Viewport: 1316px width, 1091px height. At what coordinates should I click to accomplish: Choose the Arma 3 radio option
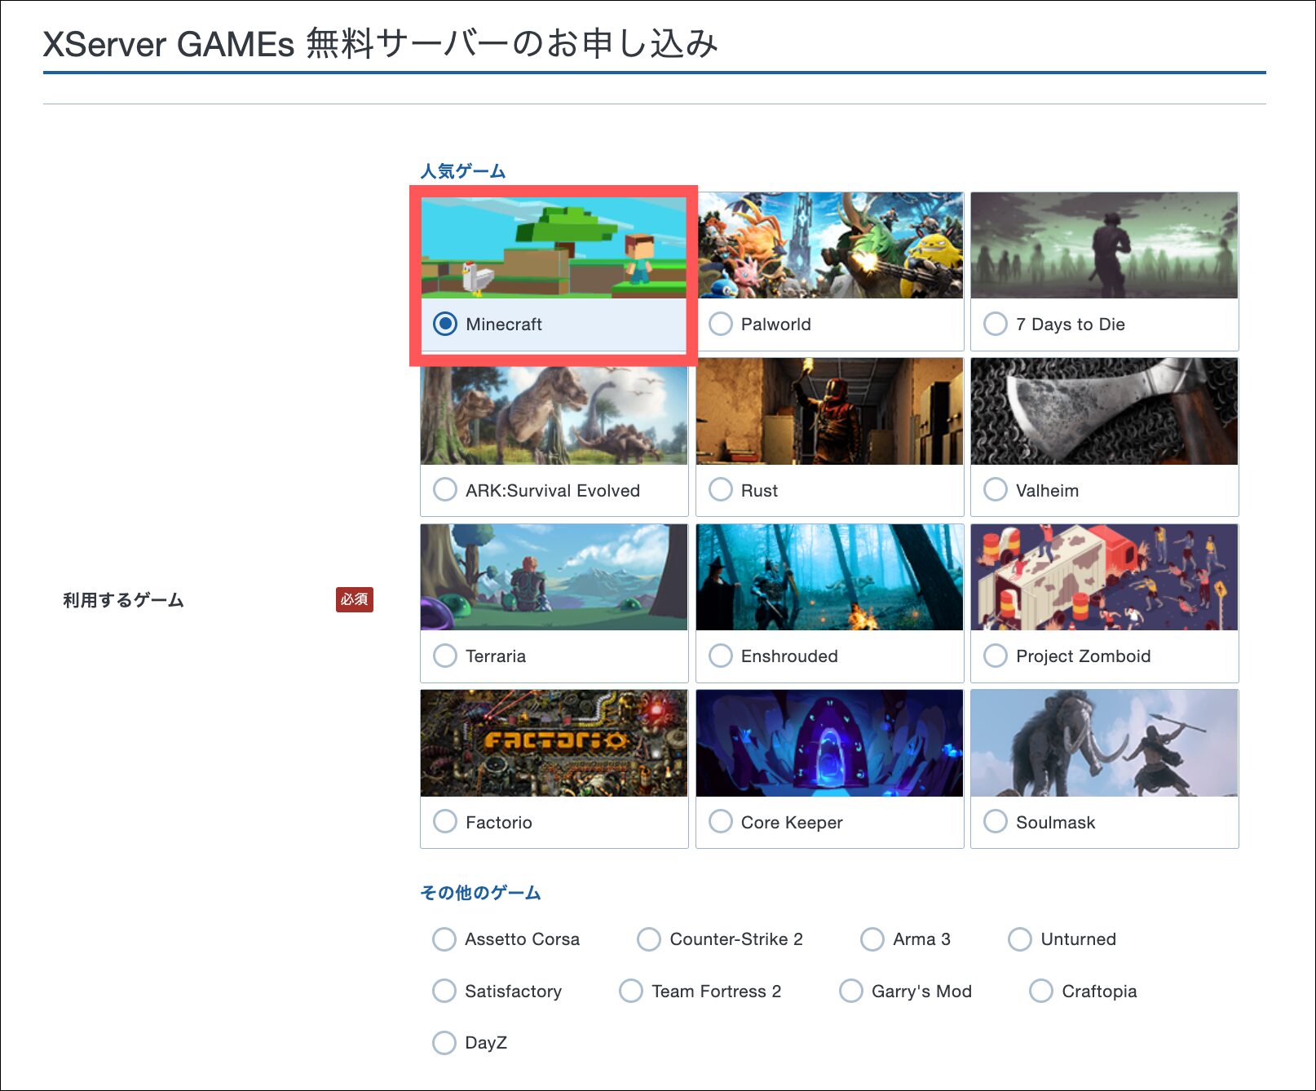coord(872,939)
